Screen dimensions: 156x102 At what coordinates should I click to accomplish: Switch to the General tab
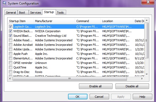coord(11,13)
